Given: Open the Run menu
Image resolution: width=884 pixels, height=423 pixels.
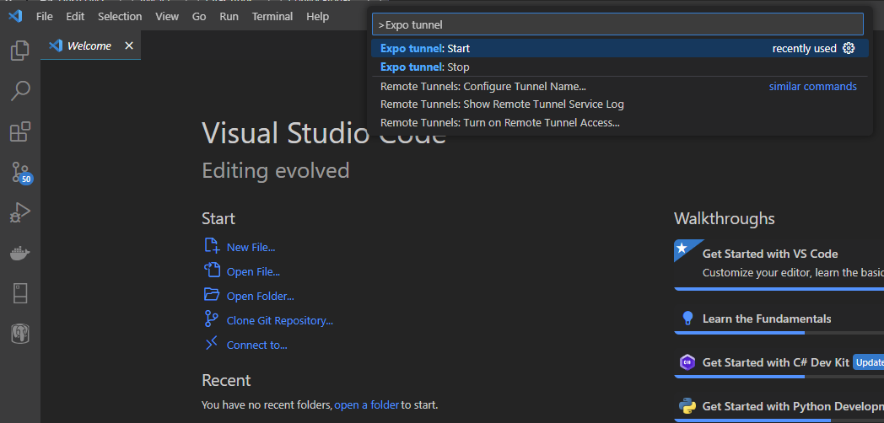Looking at the screenshot, I should point(229,16).
